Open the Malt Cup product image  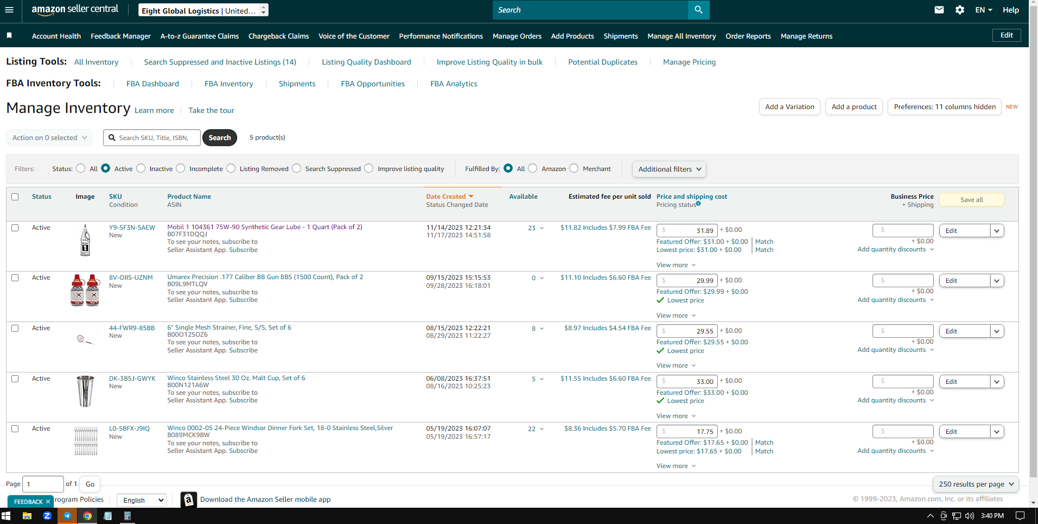click(x=85, y=391)
